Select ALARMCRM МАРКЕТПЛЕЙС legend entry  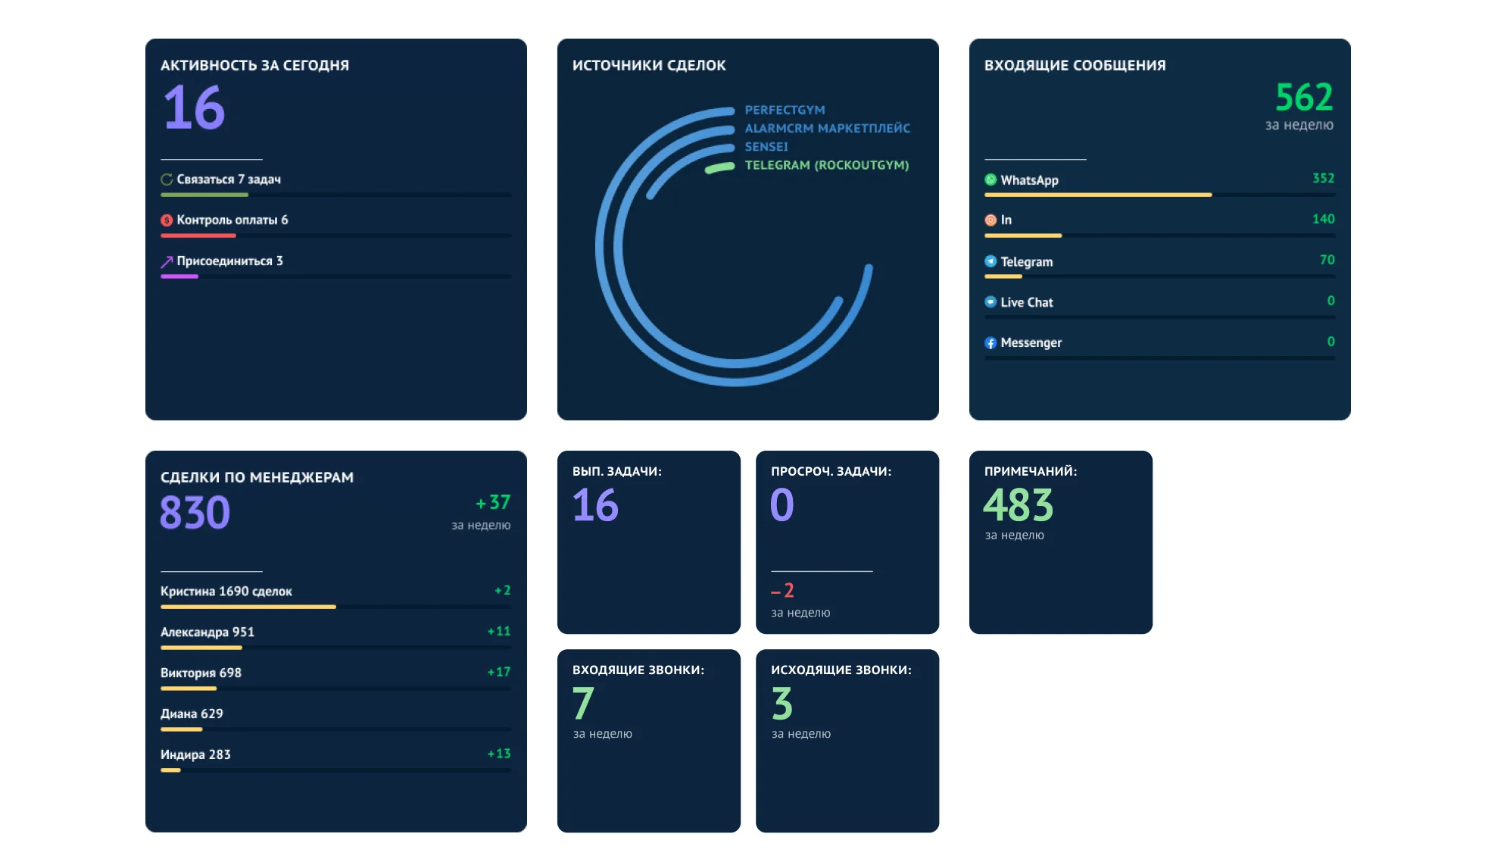827,128
